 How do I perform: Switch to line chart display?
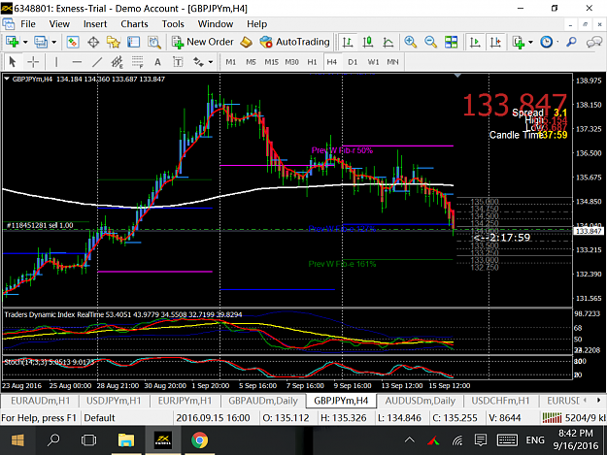pyautogui.click(x=388, y=42)
